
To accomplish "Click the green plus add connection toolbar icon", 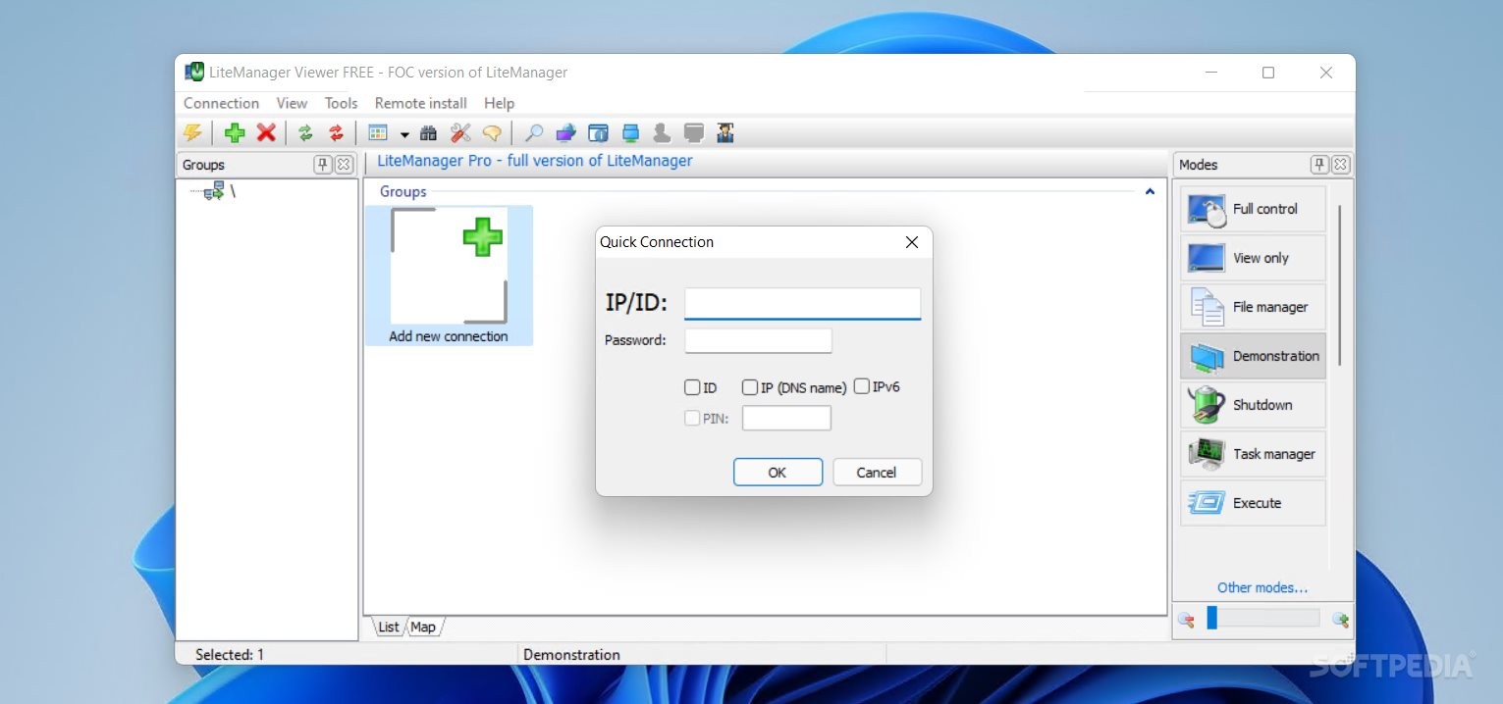I will pyautogui.click(x=235, y=132).
